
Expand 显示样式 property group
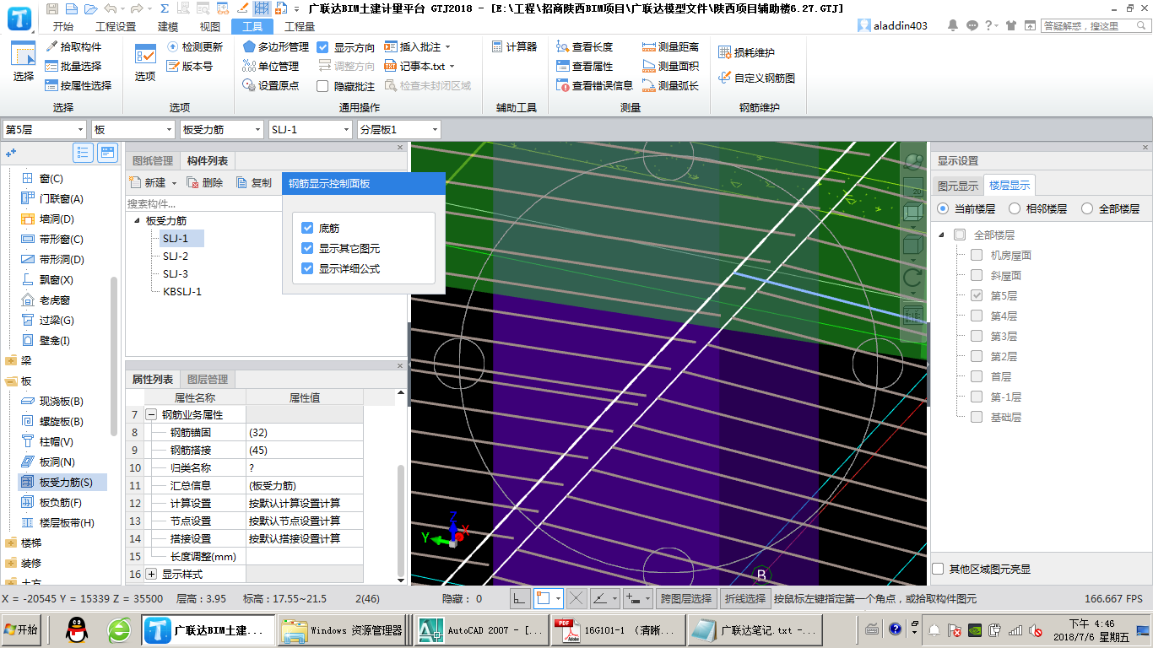151,574
